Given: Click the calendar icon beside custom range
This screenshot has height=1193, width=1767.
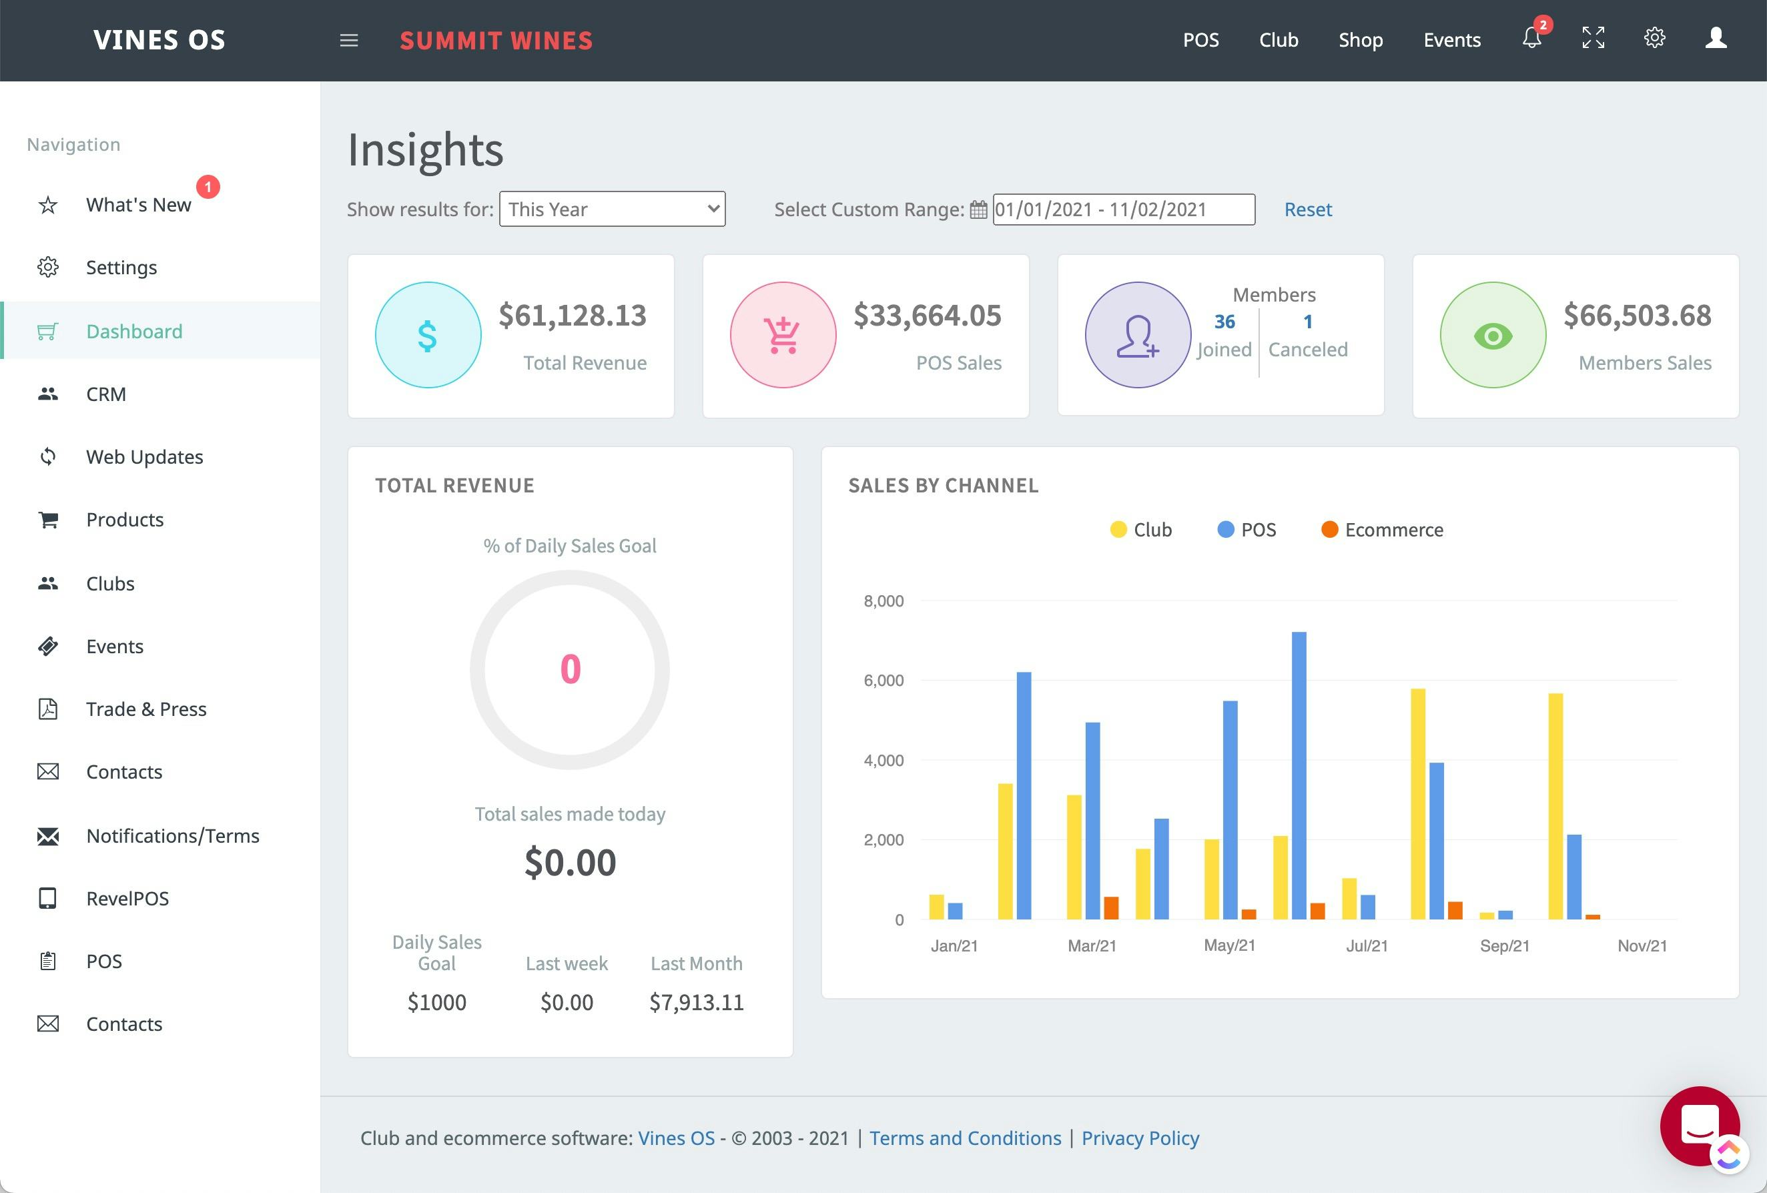Looking at the screenshot, I should (x=978, y=210).
